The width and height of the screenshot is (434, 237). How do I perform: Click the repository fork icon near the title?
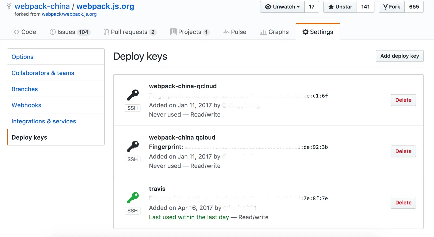pos(9,6)
